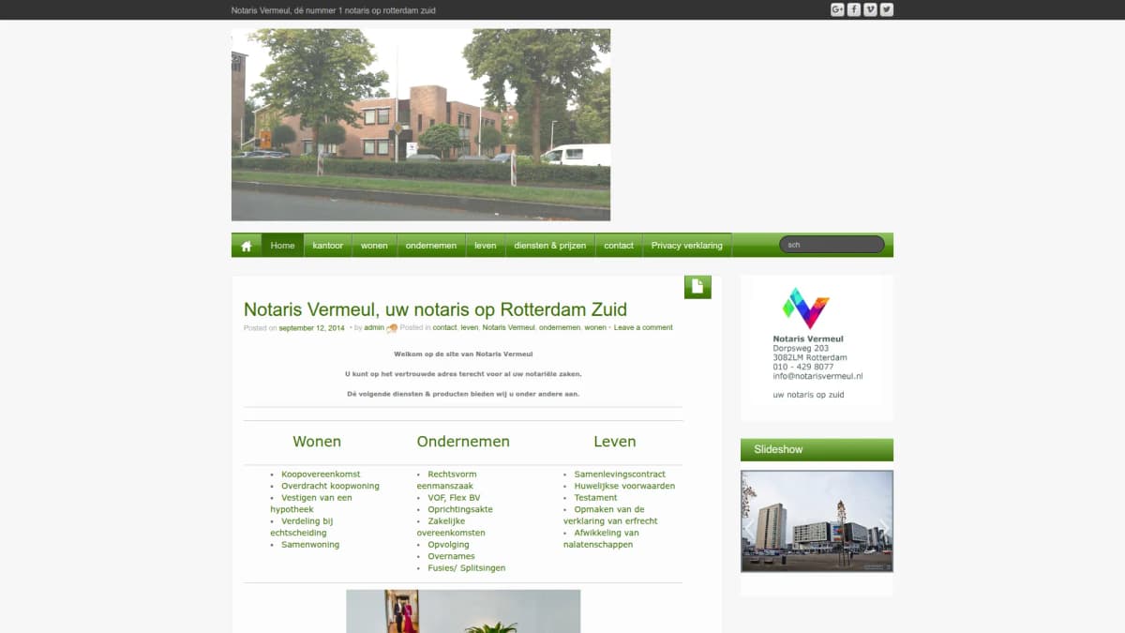Click the search field in the navigation bar

click(x=832, y=244)
